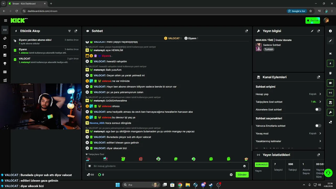Open chat settings gear icon
This screenshot has height=189, width=336.
click(231, 175)
